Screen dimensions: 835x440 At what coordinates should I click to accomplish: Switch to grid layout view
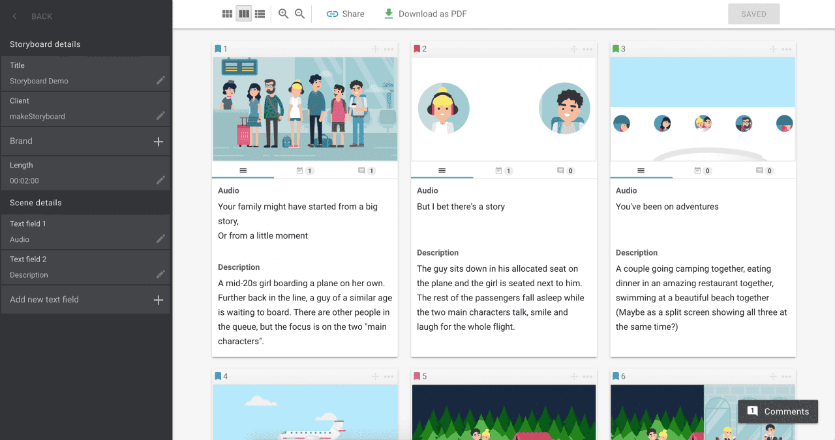point(226,13)
